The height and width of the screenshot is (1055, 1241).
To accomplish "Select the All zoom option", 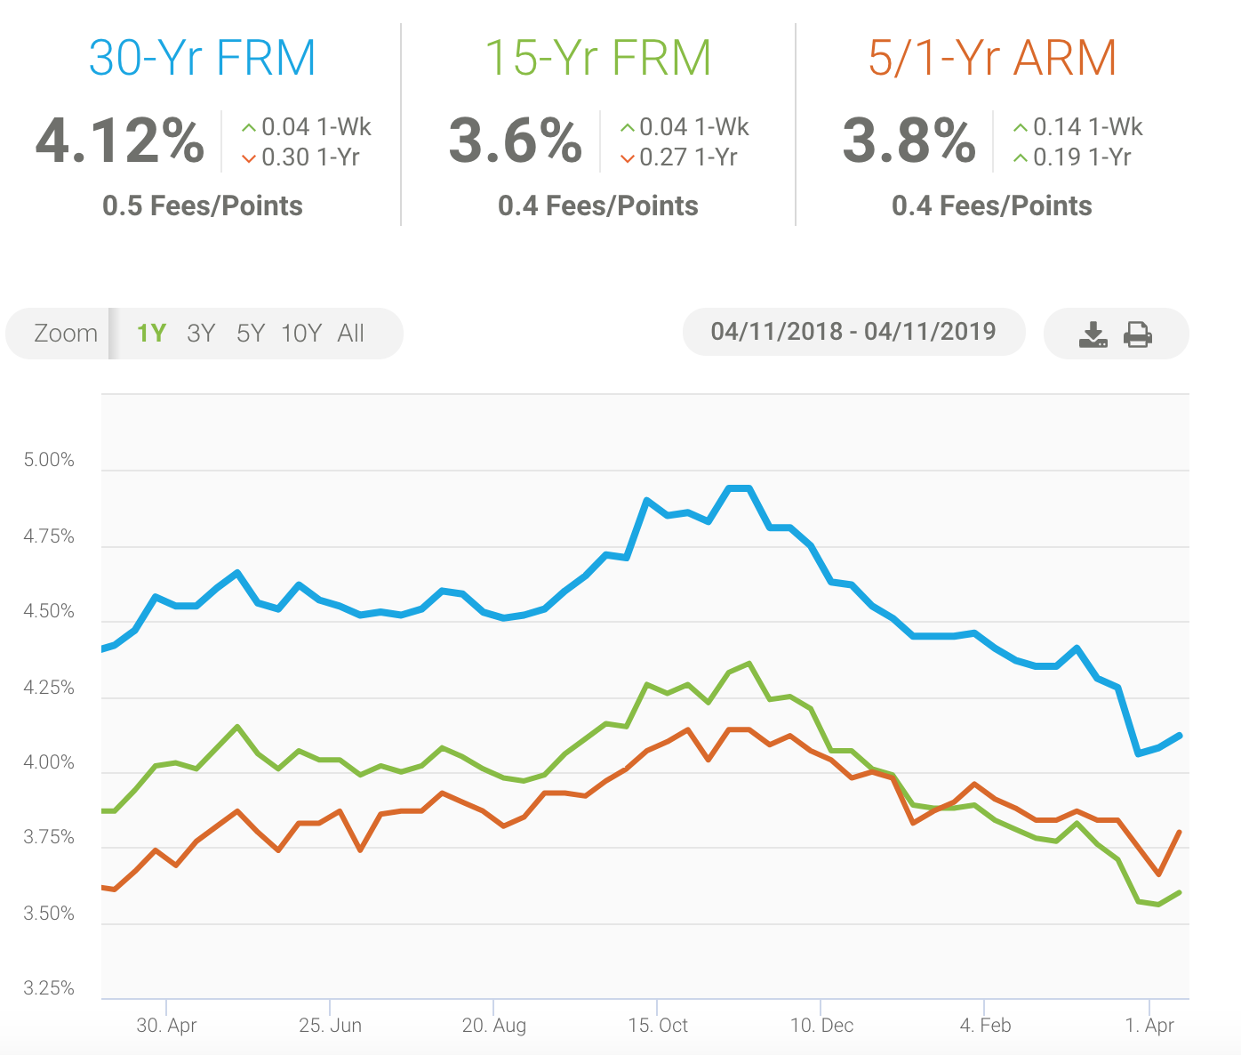I will click(350, 333).
